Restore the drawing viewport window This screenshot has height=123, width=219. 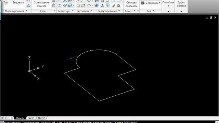(x=211, y=17)
